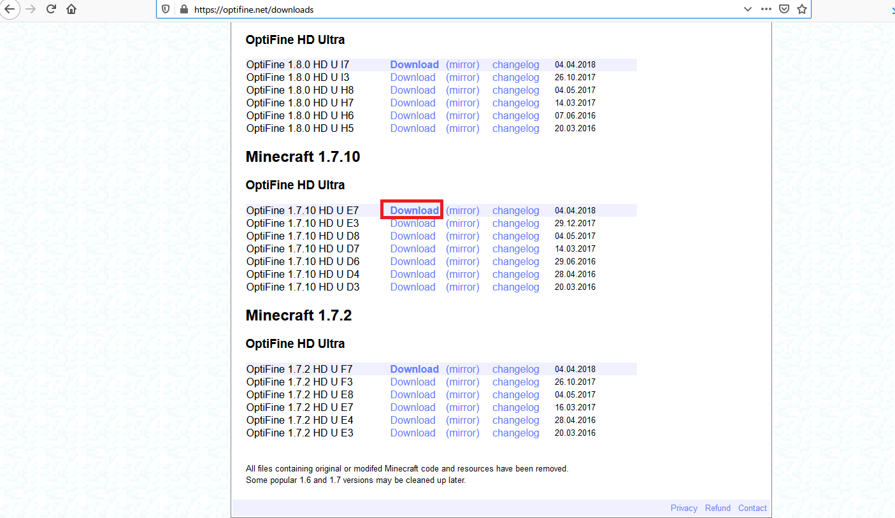Reload the page with the refresh icon
Viewport: 895px width, 518px height.
52,10
